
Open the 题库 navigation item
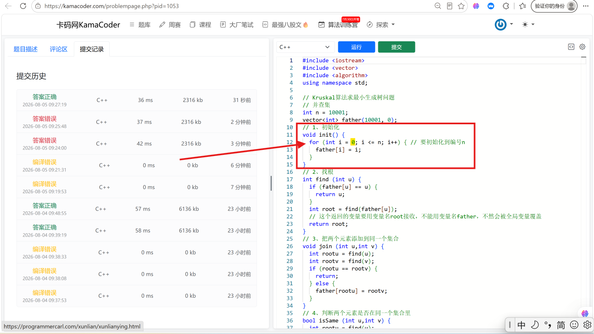click(x=140, y=25)
